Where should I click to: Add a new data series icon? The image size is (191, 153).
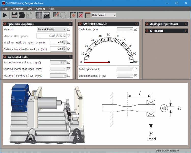point(73,15)
